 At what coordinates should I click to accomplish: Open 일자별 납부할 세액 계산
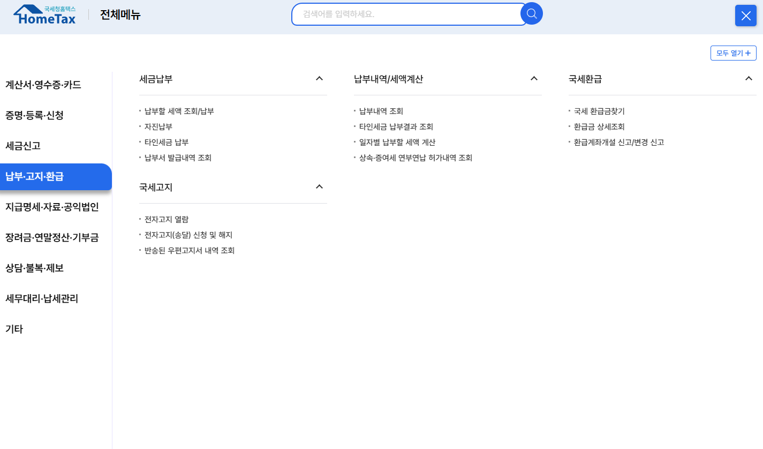pos(396,142)
